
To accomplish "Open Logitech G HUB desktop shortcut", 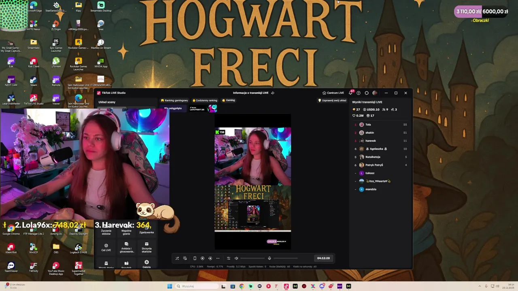I will (78, 249).
